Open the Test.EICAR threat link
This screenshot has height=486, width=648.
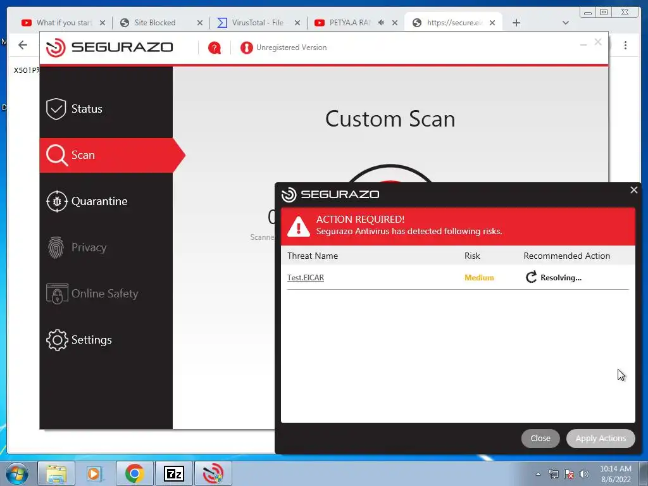tap(306, 278)
